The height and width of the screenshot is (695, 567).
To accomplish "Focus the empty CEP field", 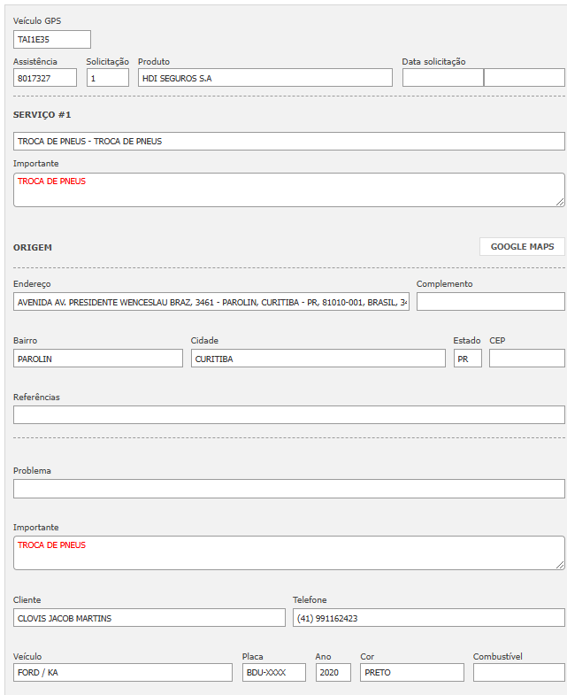I will [x=526, y=359].
